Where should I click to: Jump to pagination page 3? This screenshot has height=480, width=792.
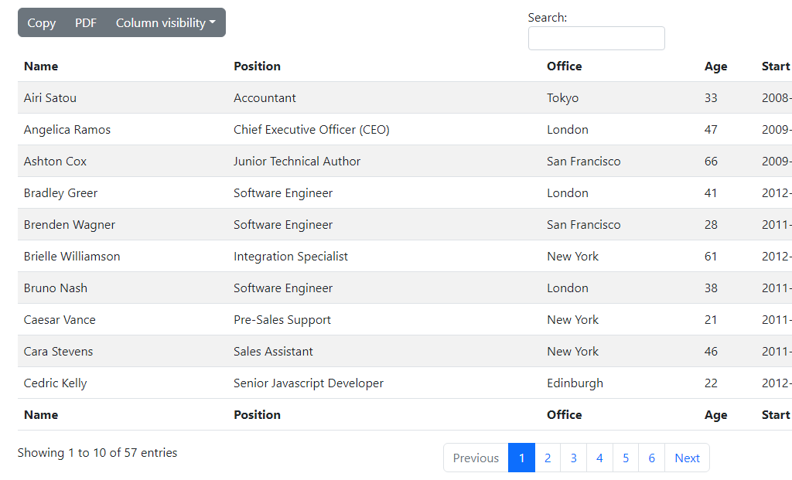tap(573, 458)
